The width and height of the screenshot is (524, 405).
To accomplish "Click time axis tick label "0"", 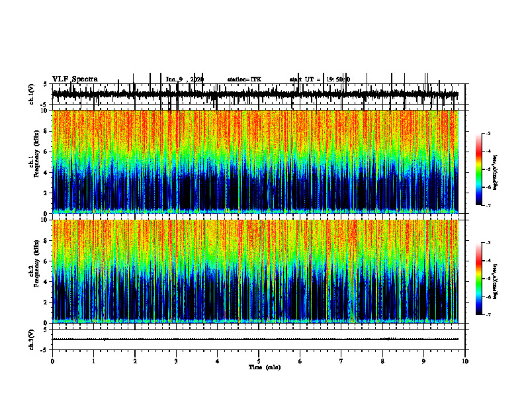I will pos(52,361).
